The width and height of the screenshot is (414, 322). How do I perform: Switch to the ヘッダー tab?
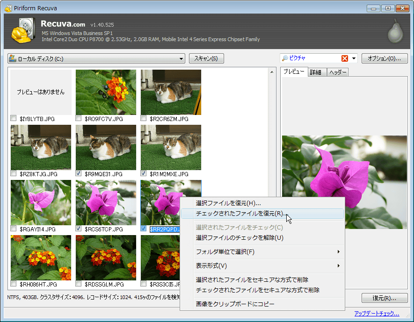tap(338, 72)
